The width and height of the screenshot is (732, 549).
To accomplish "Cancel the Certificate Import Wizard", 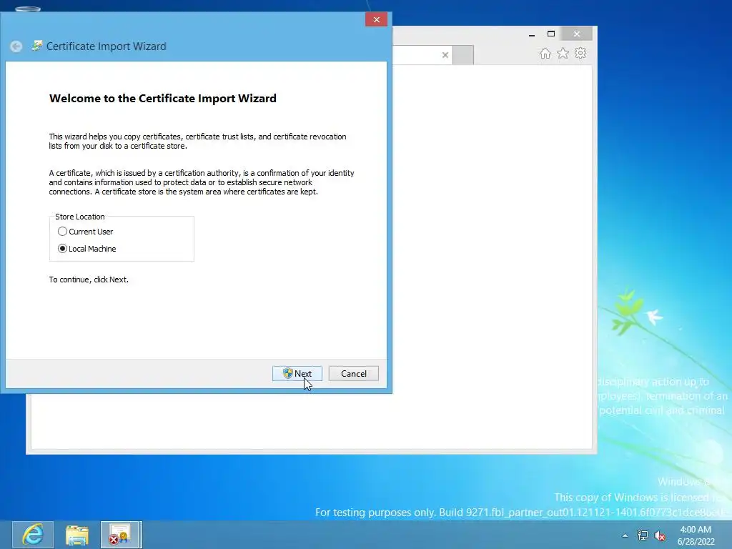I will pos(353,373).
